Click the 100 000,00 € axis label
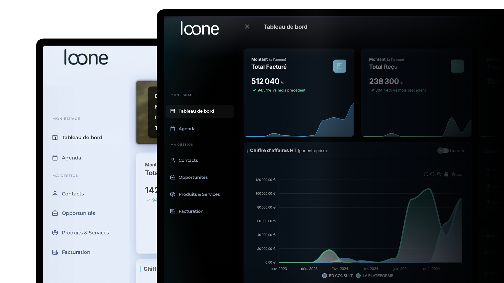Screen dimensions: 504x283 (x=265, y=193)
